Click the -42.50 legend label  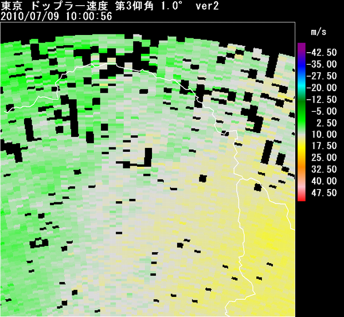[x=322, y=52]
